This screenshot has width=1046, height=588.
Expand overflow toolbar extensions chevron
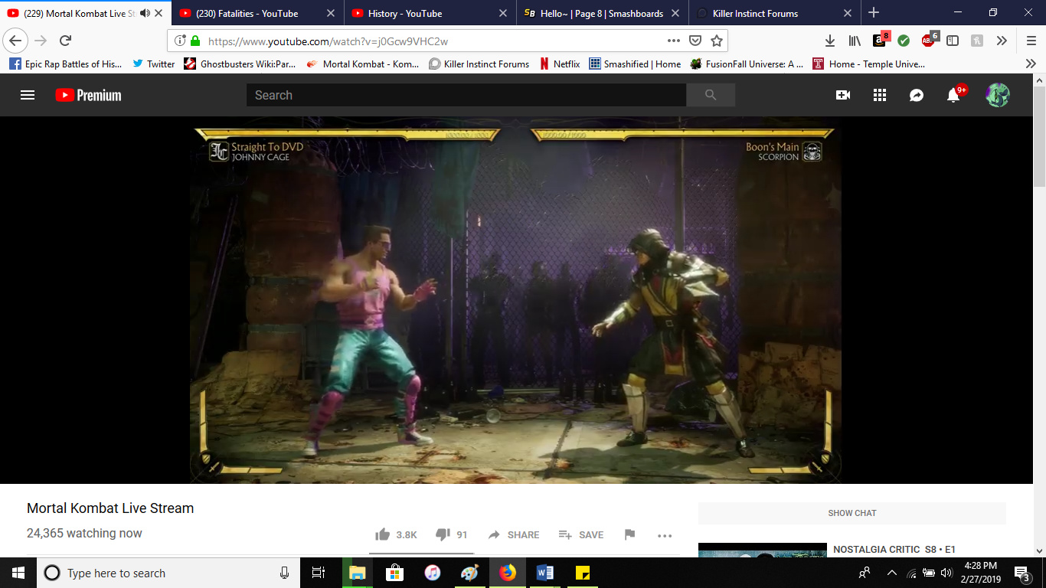point(1002,41)
